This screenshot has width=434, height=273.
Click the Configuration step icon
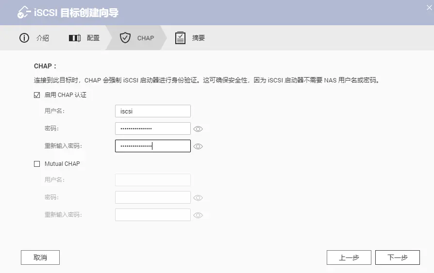tap(74, 38)
